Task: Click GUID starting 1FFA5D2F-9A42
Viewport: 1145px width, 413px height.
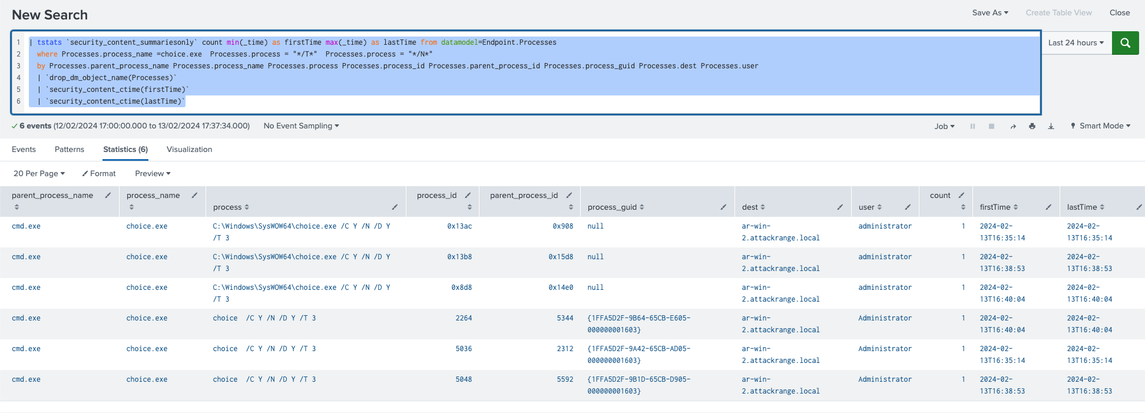Action: tap(639, 355)
